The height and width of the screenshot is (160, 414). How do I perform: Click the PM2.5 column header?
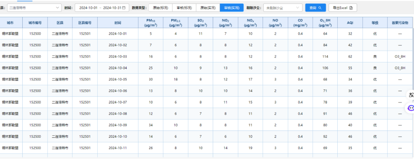[176, 23]
